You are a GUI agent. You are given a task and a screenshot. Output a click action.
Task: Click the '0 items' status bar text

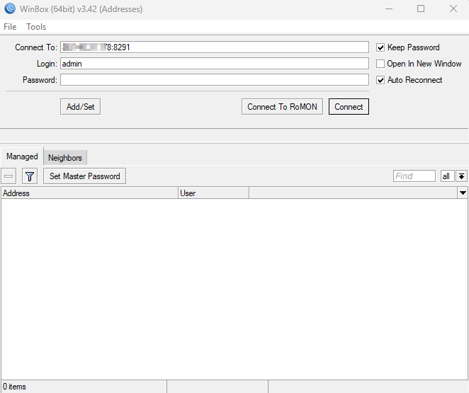pos(14,387)
